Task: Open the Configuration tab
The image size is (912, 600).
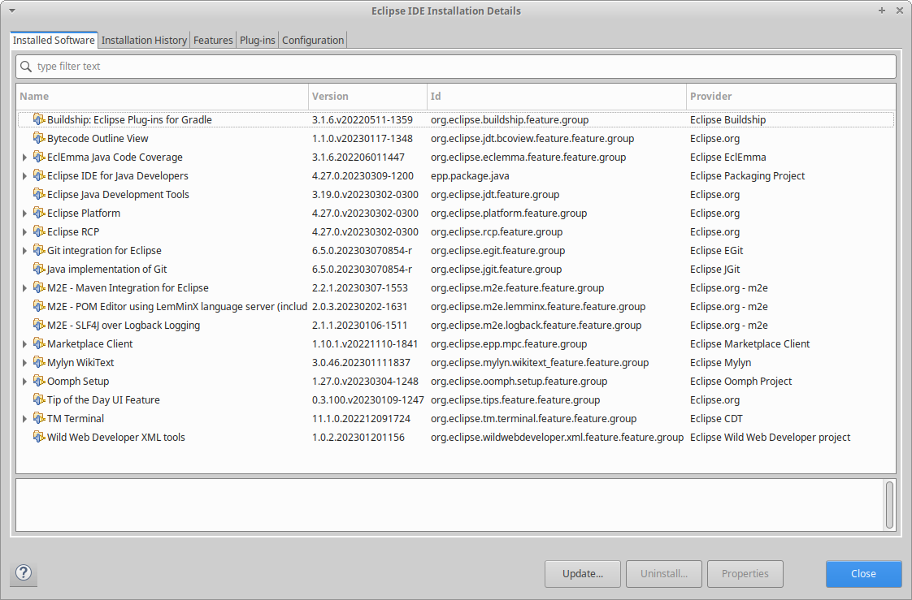Action: click(x=313, y=40)
